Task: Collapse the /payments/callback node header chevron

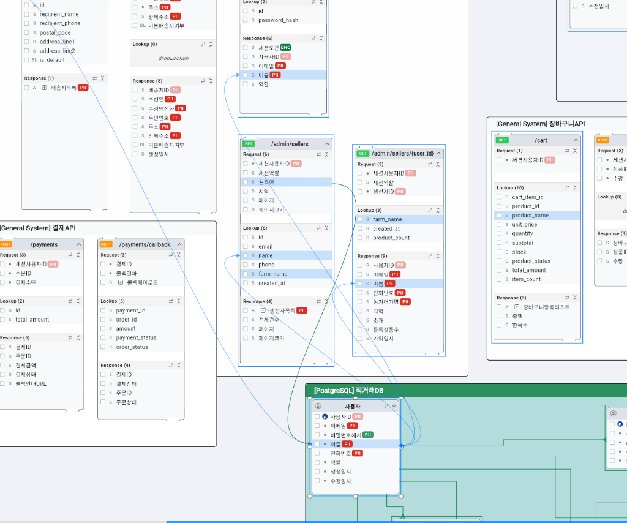Action: click(179, 244)
